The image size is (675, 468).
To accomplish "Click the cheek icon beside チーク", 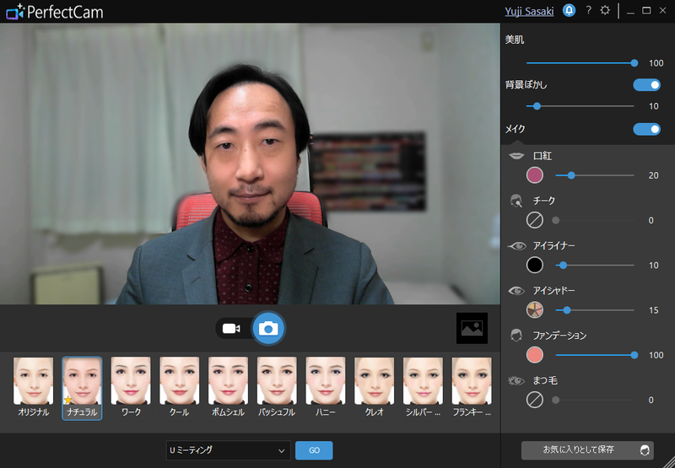I will (x=516, y=201).
